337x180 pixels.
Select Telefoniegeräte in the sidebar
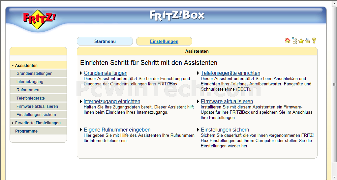tap(38, 98)
